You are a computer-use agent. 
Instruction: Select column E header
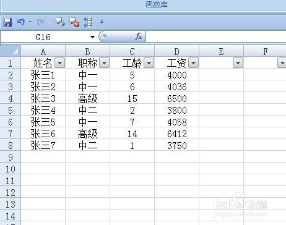pos(222,51)
